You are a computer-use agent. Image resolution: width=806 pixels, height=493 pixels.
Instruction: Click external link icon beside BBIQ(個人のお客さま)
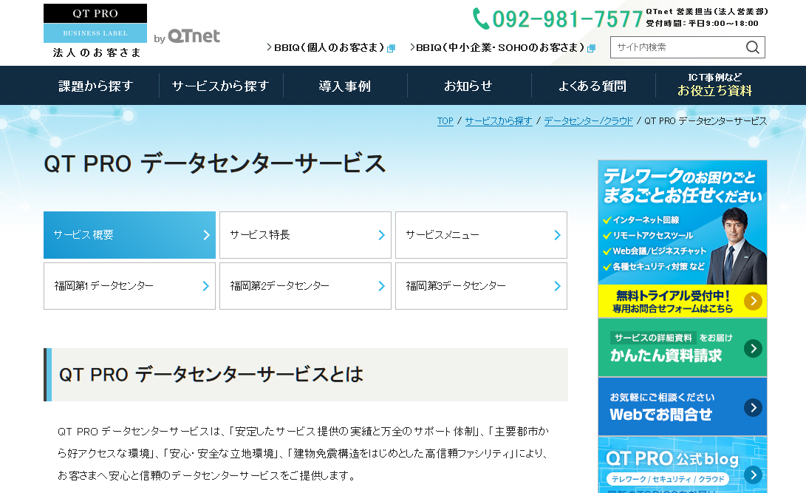(x=391, y=48)
